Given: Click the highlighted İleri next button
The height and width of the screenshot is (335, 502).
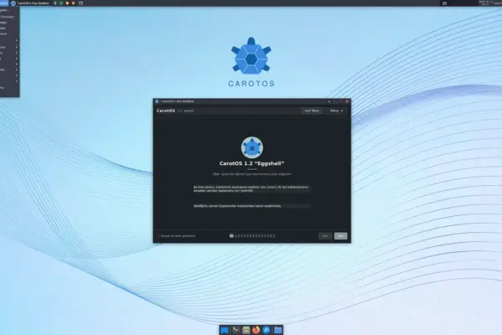Looking at the screenshot, I should pos(341,236).
